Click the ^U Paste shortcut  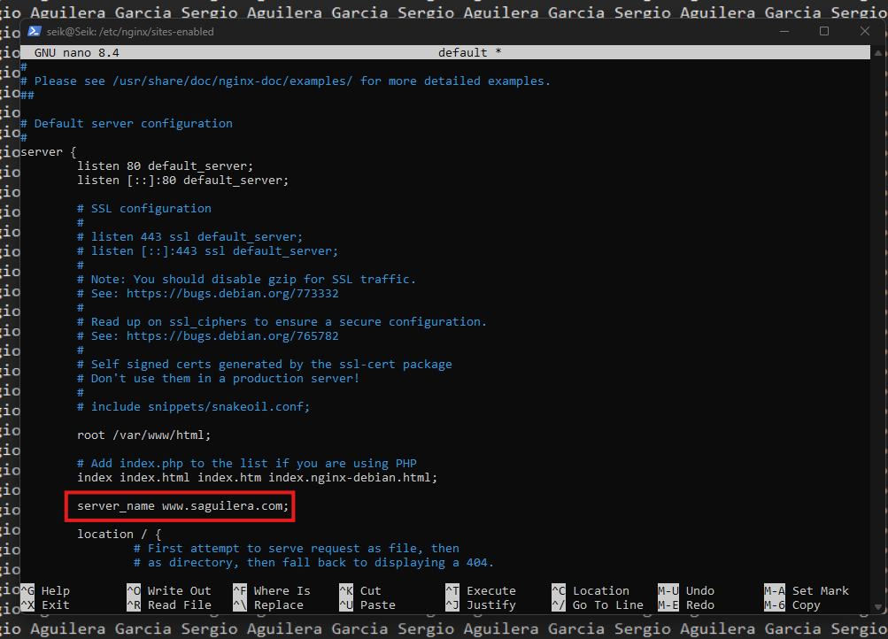[x=367, y=605]
